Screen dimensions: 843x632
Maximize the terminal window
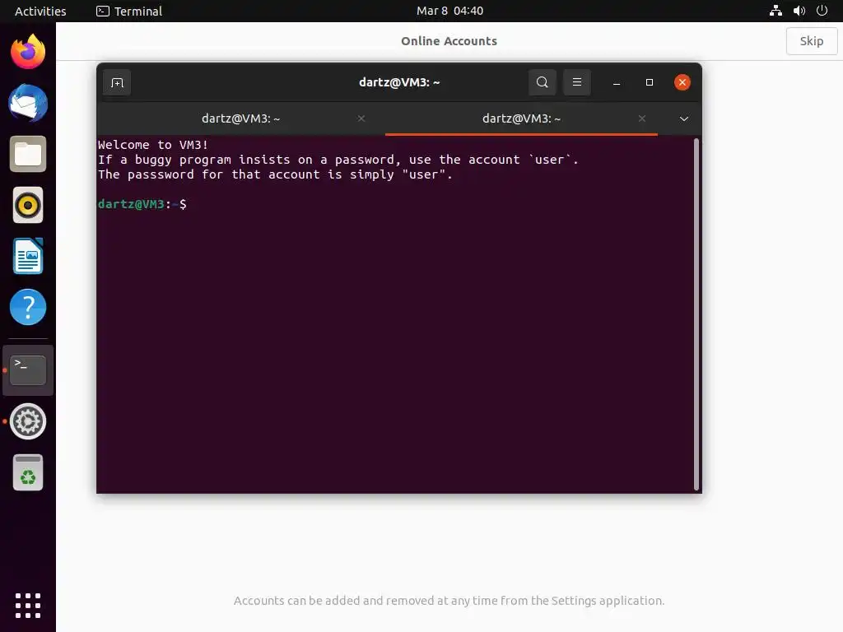point(650,82)
